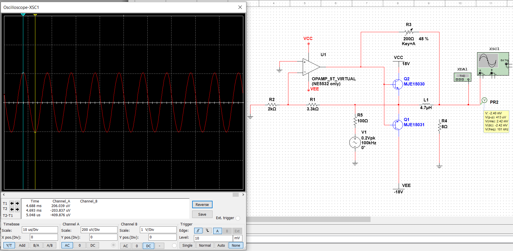Set Channel B coupling to AC
513x251 pixels.
(x=126, y=246)
